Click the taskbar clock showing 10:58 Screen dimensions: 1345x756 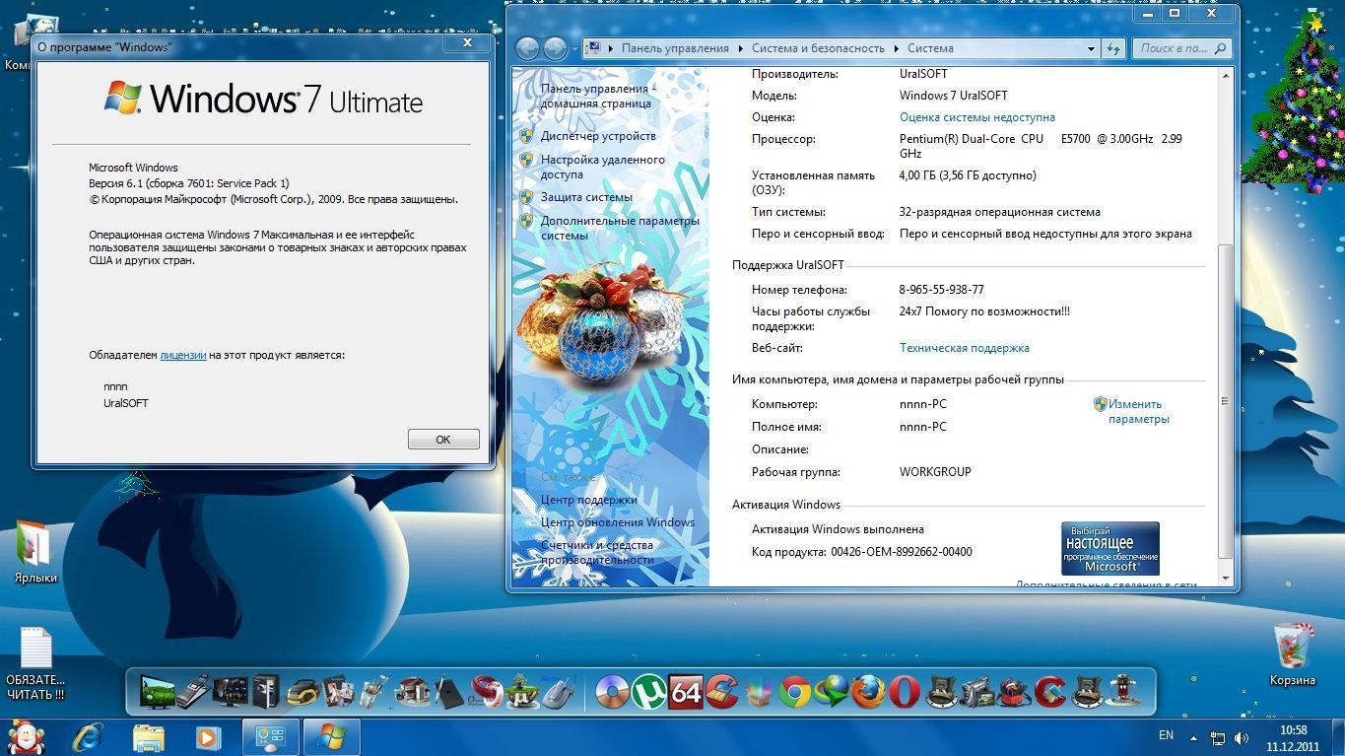click(x=1293, y=737)
